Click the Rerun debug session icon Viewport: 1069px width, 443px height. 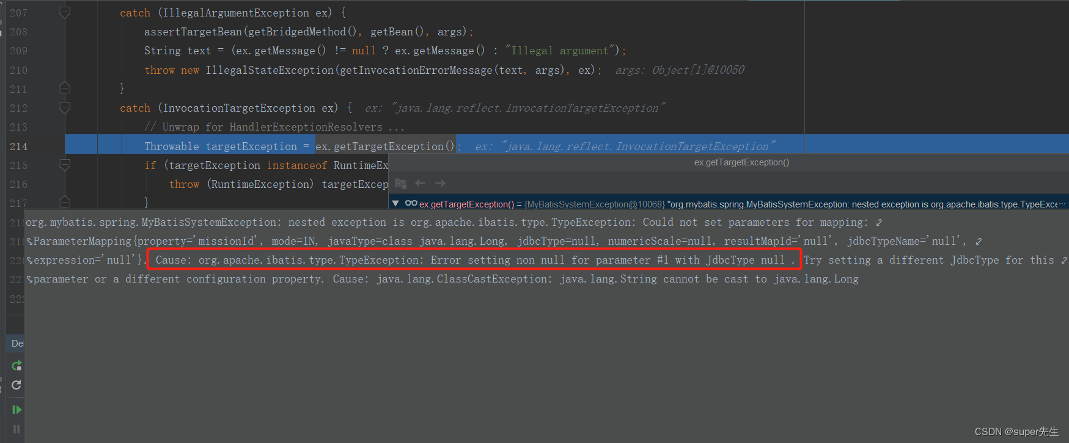click(x=17, y=366)
